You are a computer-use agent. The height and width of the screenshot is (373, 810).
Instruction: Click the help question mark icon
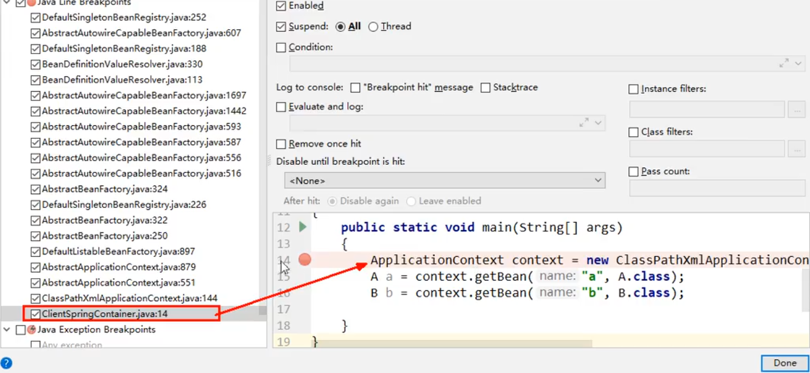6,363
